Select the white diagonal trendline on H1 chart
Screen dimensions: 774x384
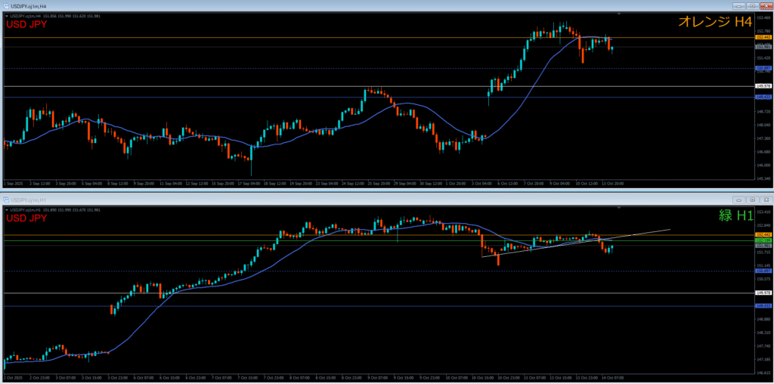point(642,233)
